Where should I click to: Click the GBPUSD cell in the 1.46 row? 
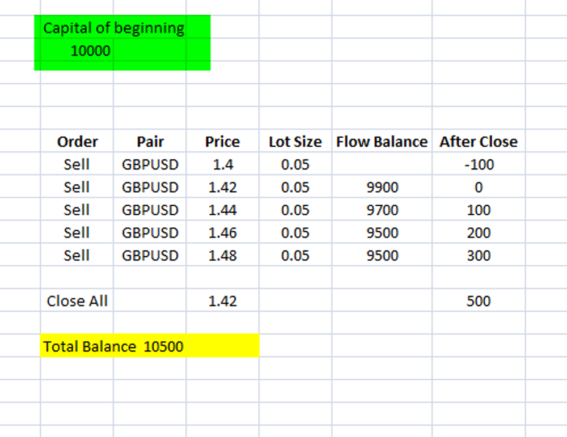pos(150,232)
